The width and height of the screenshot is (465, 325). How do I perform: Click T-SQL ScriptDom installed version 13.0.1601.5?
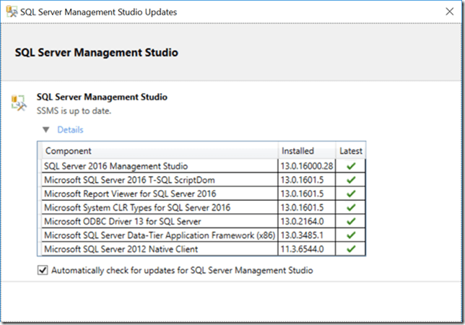[x=302, y=180]
